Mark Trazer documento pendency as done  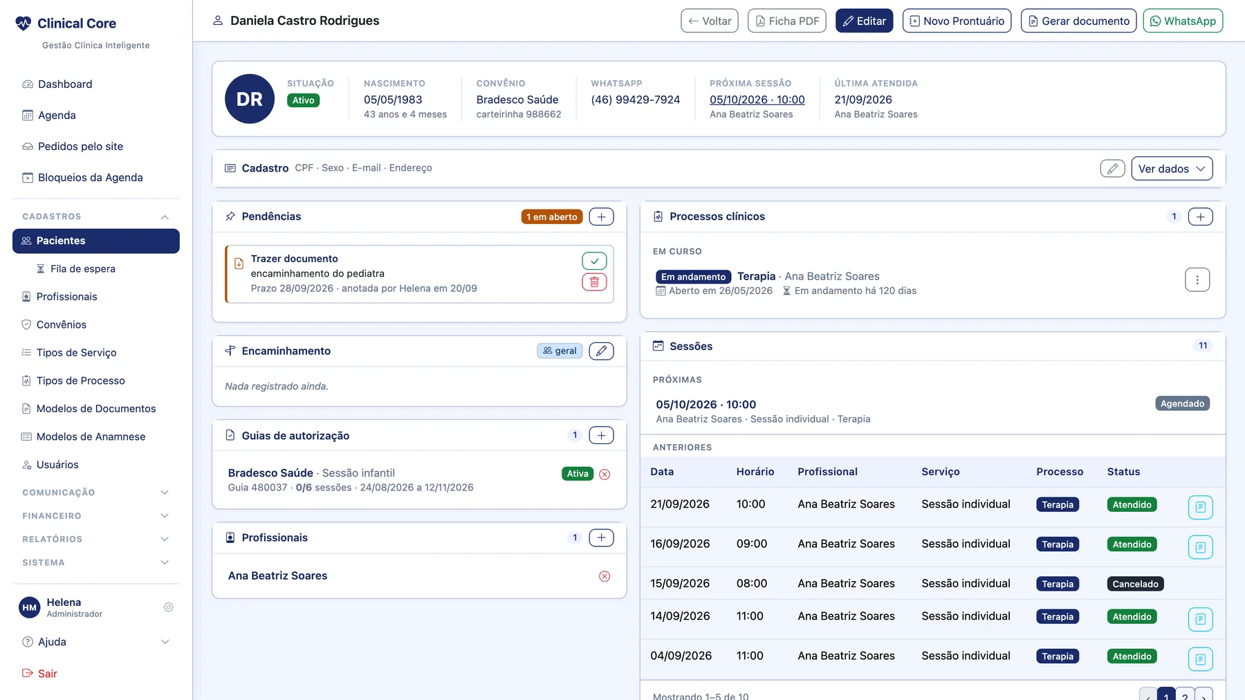pyautogui.click(x=594, y=261)
